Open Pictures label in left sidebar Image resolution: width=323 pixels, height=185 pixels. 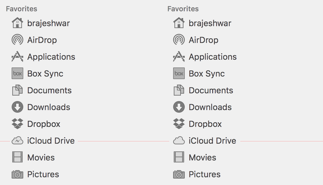(43, 174)
